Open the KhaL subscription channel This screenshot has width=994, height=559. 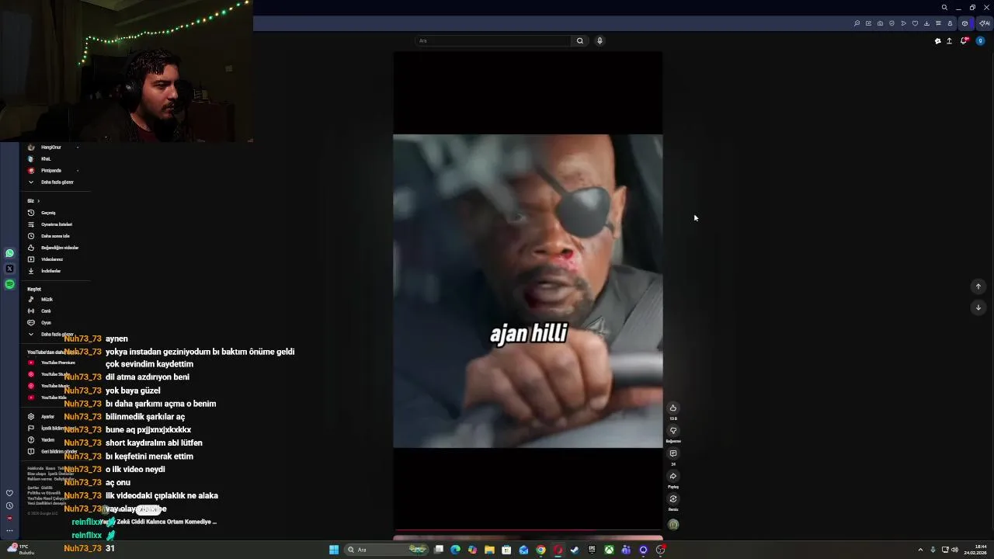[x=46, y=158]
